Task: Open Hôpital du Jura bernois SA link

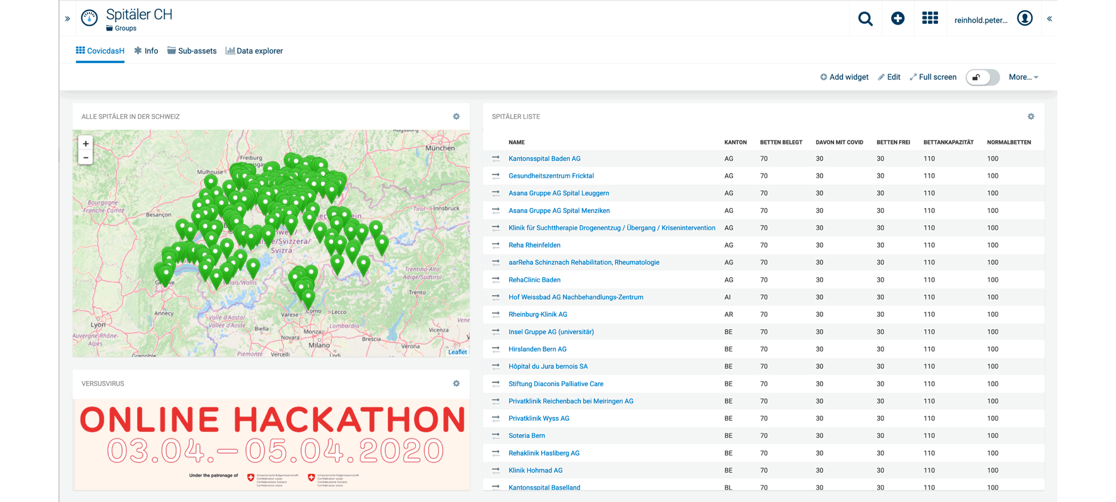Action: [x=548, y=366]
